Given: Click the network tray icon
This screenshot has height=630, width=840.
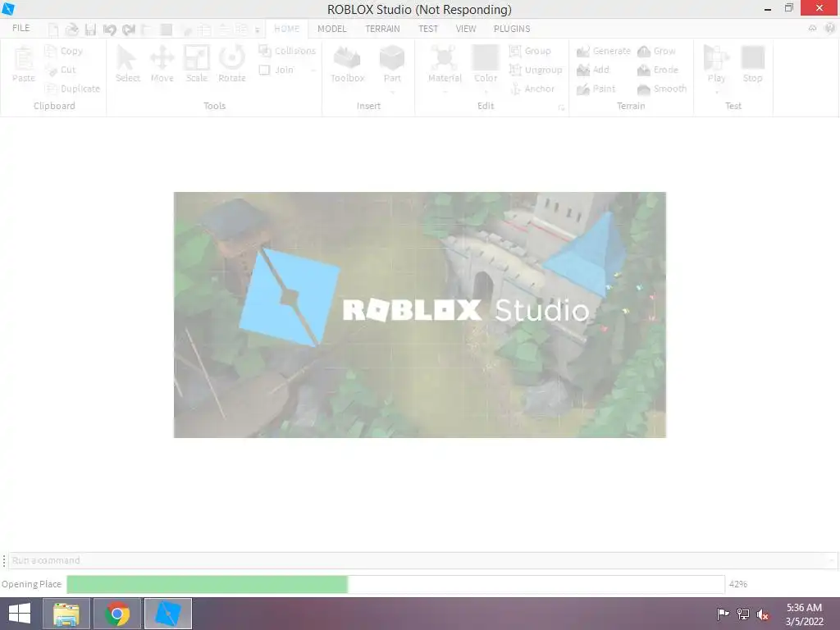Looking at the screenshot, I should (742, 614).
